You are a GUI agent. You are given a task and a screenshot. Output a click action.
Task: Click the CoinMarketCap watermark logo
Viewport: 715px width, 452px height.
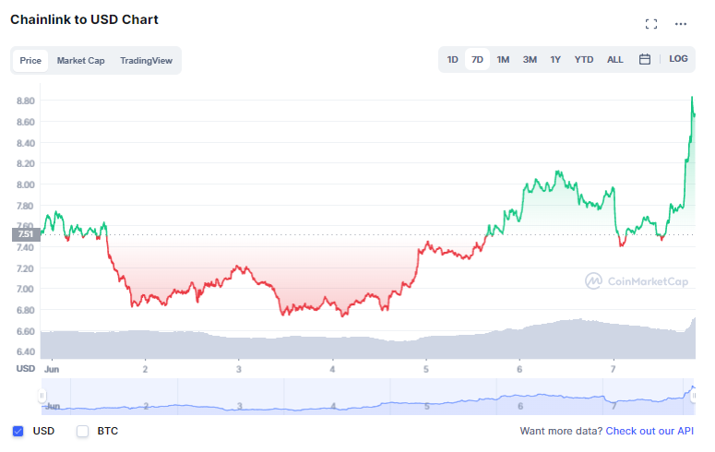[x=637, y=281]
